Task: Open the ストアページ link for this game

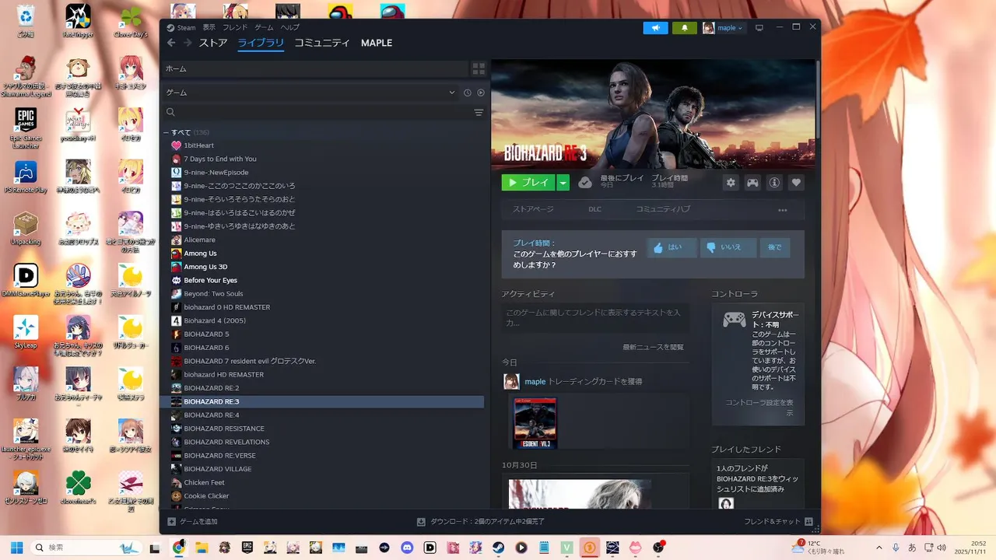Action: (x=533, y=209)
